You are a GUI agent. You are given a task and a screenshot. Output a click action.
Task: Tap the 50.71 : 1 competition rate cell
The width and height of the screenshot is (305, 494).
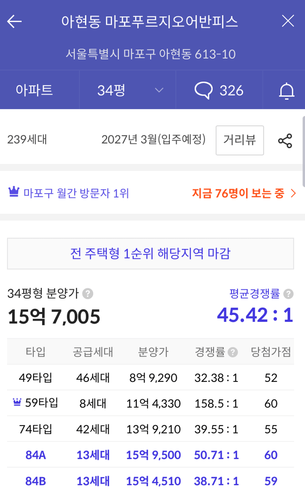click(x=216, y=455)
